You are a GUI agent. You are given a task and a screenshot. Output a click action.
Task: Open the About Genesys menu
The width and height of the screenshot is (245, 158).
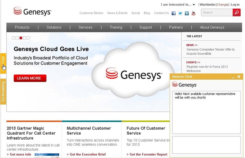click(x=212, y=27)
